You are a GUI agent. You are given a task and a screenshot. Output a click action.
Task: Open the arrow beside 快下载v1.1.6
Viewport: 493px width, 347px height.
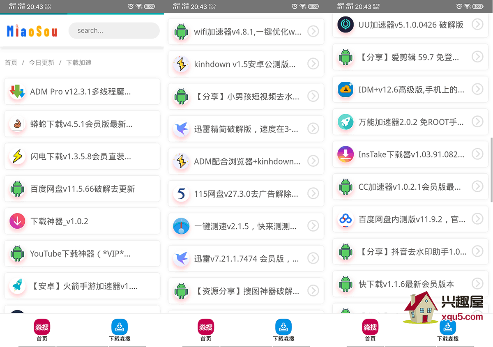tap(477, 283)
